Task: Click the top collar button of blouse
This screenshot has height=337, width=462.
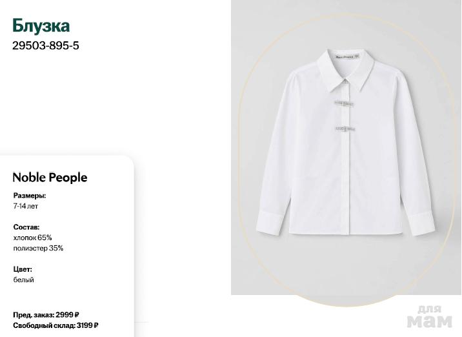Action: [345, 80]
